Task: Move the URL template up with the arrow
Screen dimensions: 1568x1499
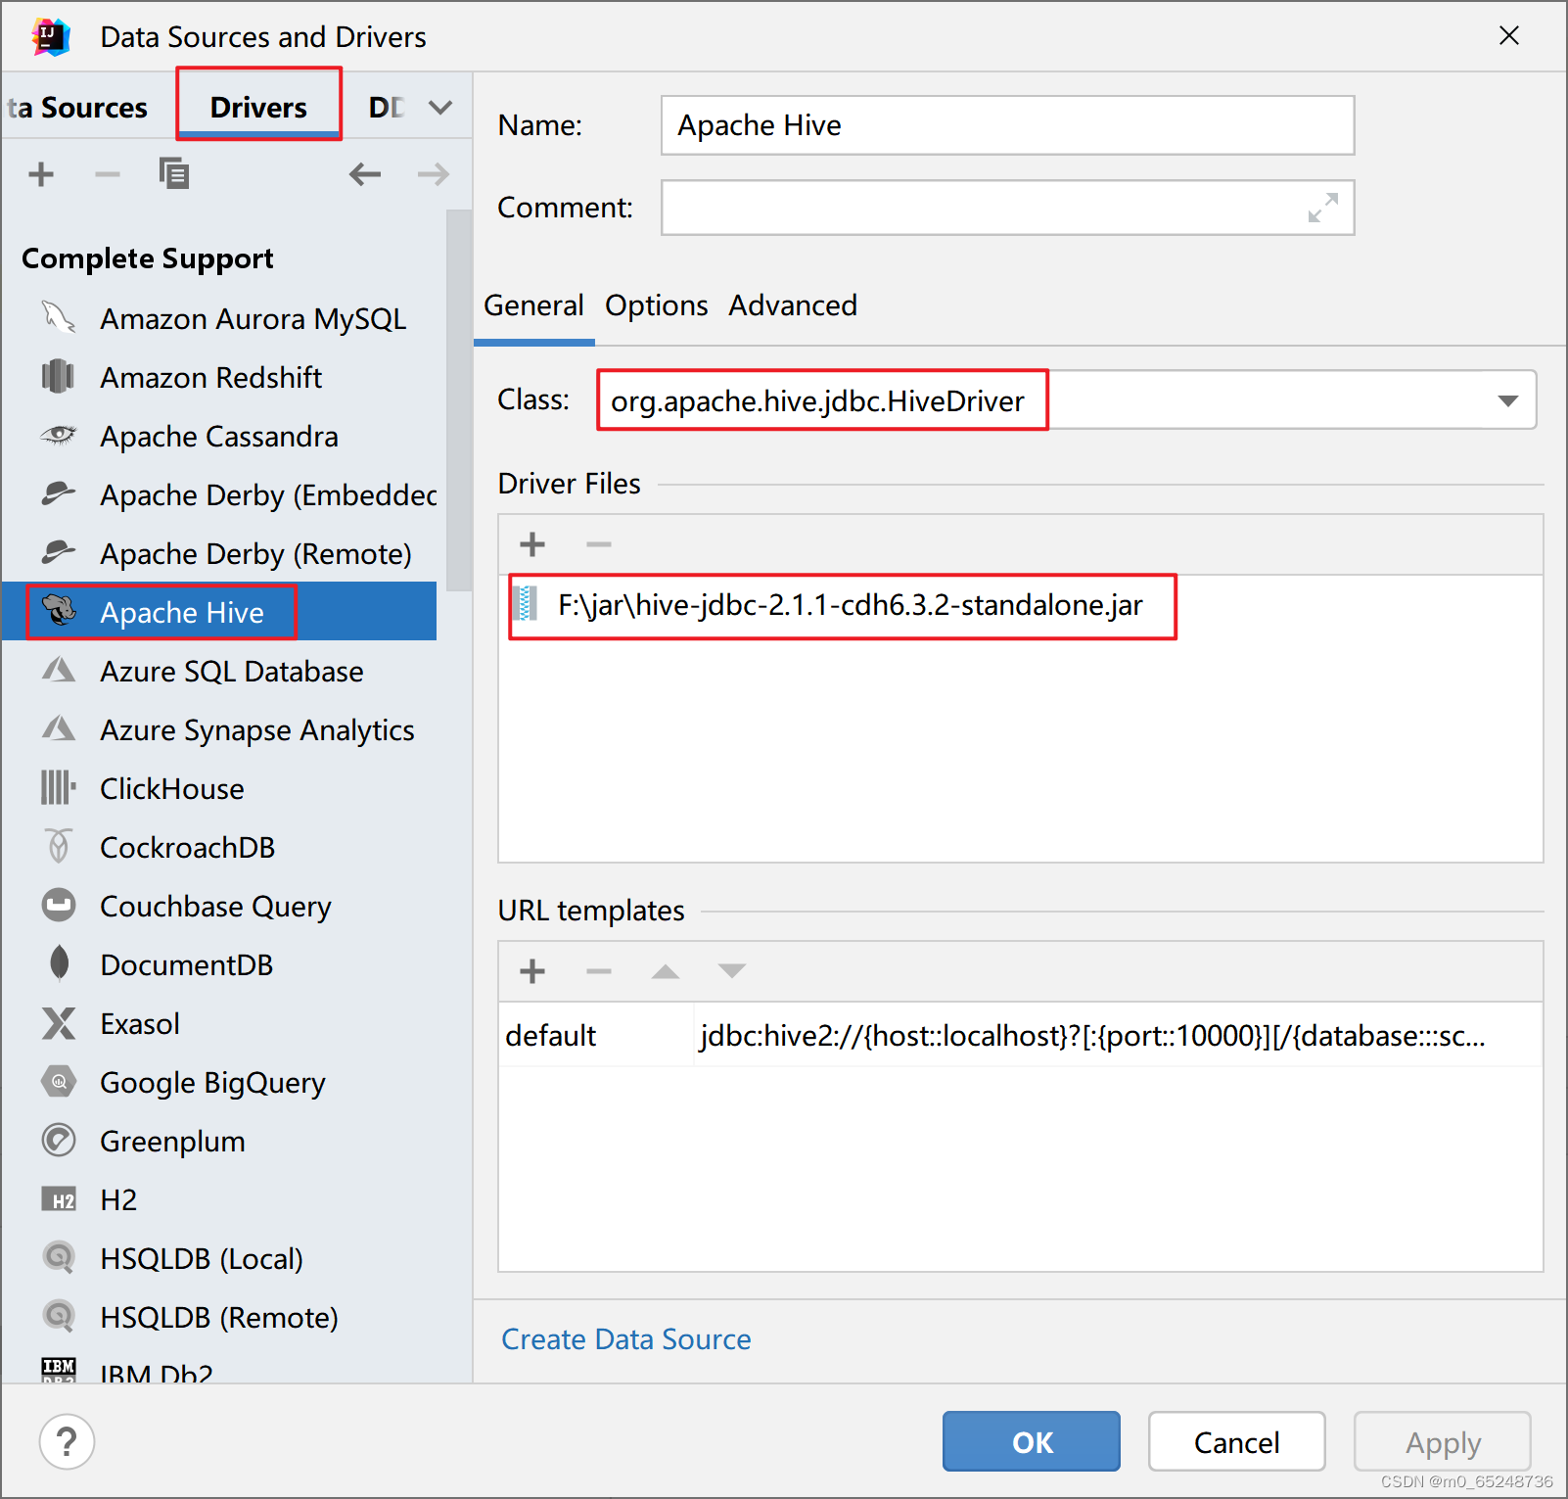Action: click(666, 971)
